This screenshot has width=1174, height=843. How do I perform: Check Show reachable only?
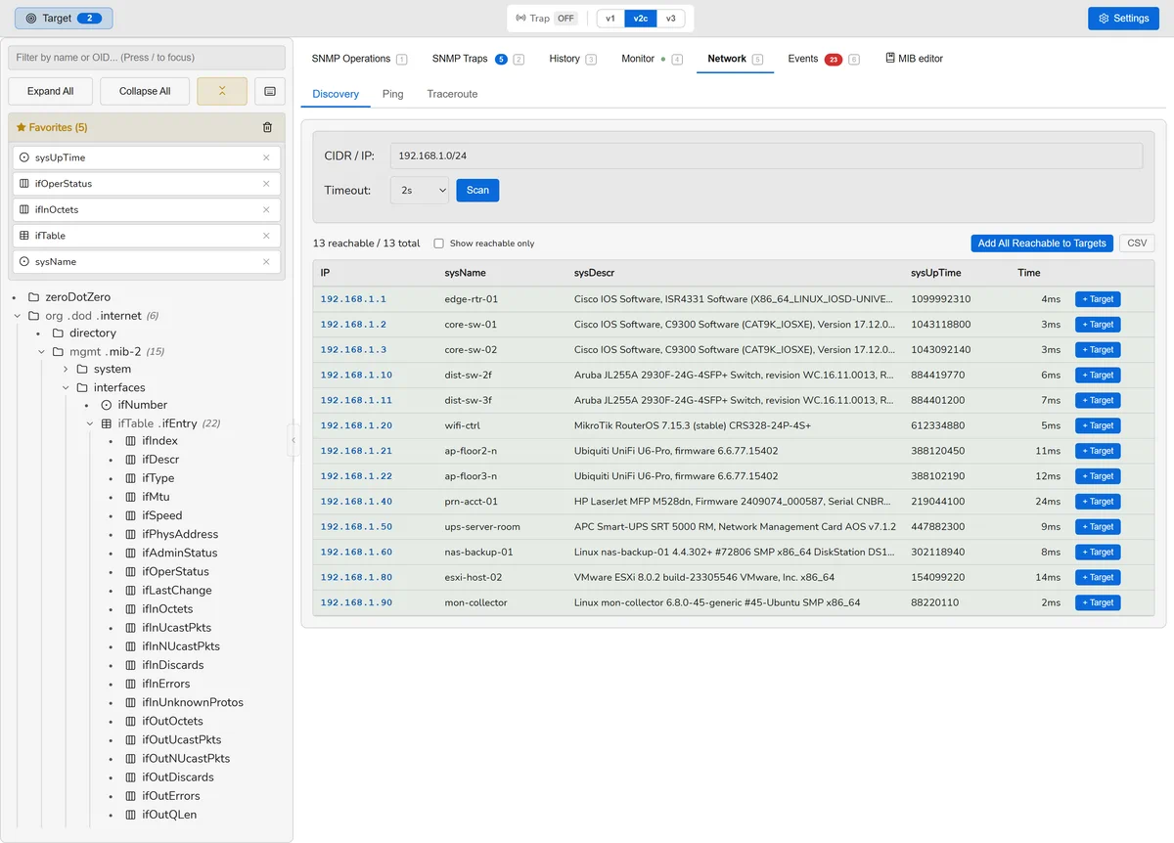[x=439, y=244]
